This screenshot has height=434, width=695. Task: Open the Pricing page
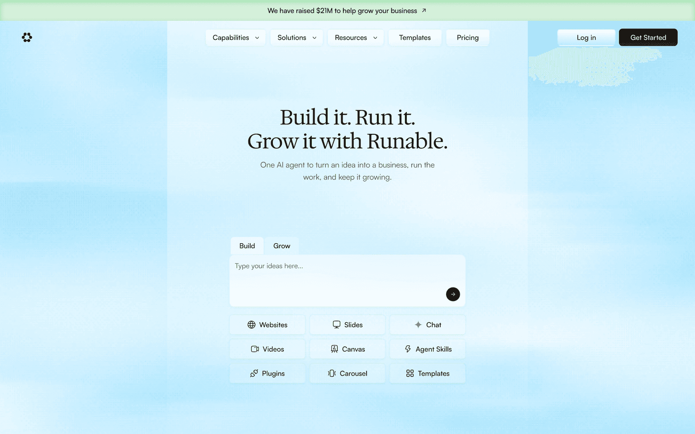(468, 38)
